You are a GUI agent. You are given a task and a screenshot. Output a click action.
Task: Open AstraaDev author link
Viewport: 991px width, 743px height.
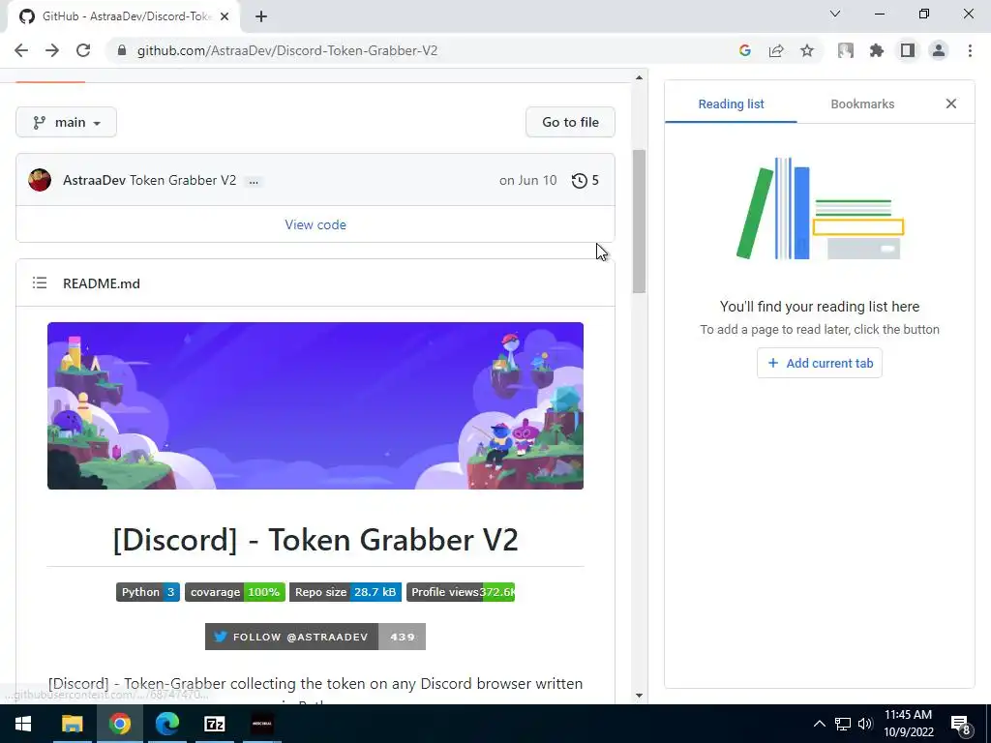click(x=94, y=180)
